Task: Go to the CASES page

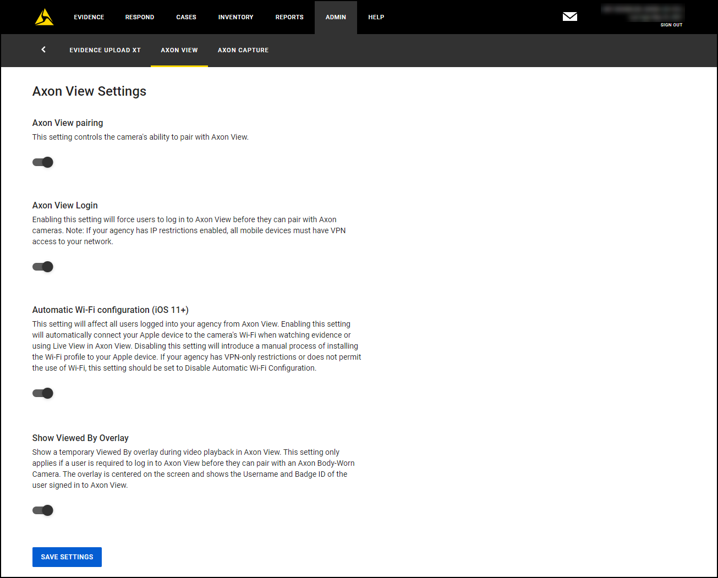Action: [186, 16]
